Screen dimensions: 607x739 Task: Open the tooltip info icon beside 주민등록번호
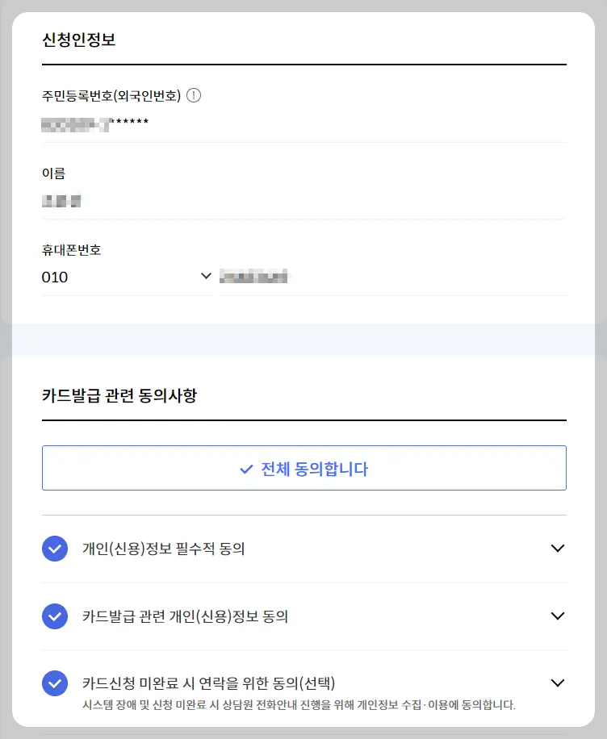coord(193,94)
